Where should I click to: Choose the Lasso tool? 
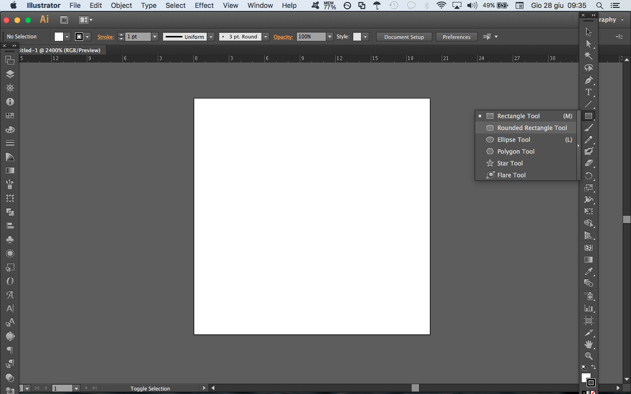pos(589,67)
